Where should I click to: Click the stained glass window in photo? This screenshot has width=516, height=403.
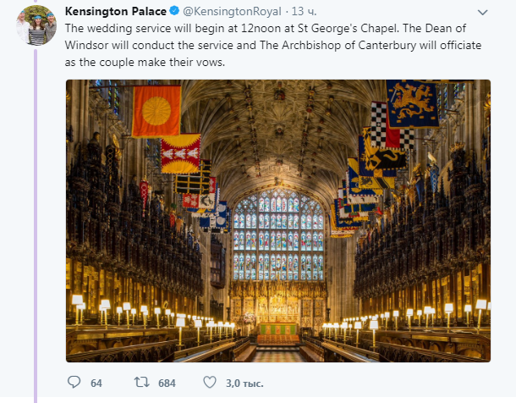(277, 237)
